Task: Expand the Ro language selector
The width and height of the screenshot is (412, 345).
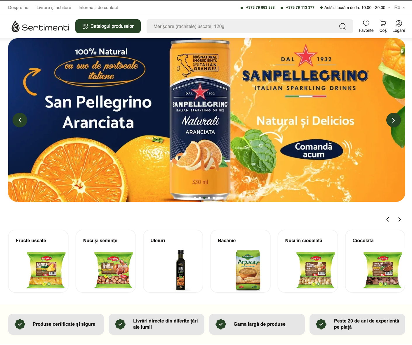Action: (x=400, y=8)
